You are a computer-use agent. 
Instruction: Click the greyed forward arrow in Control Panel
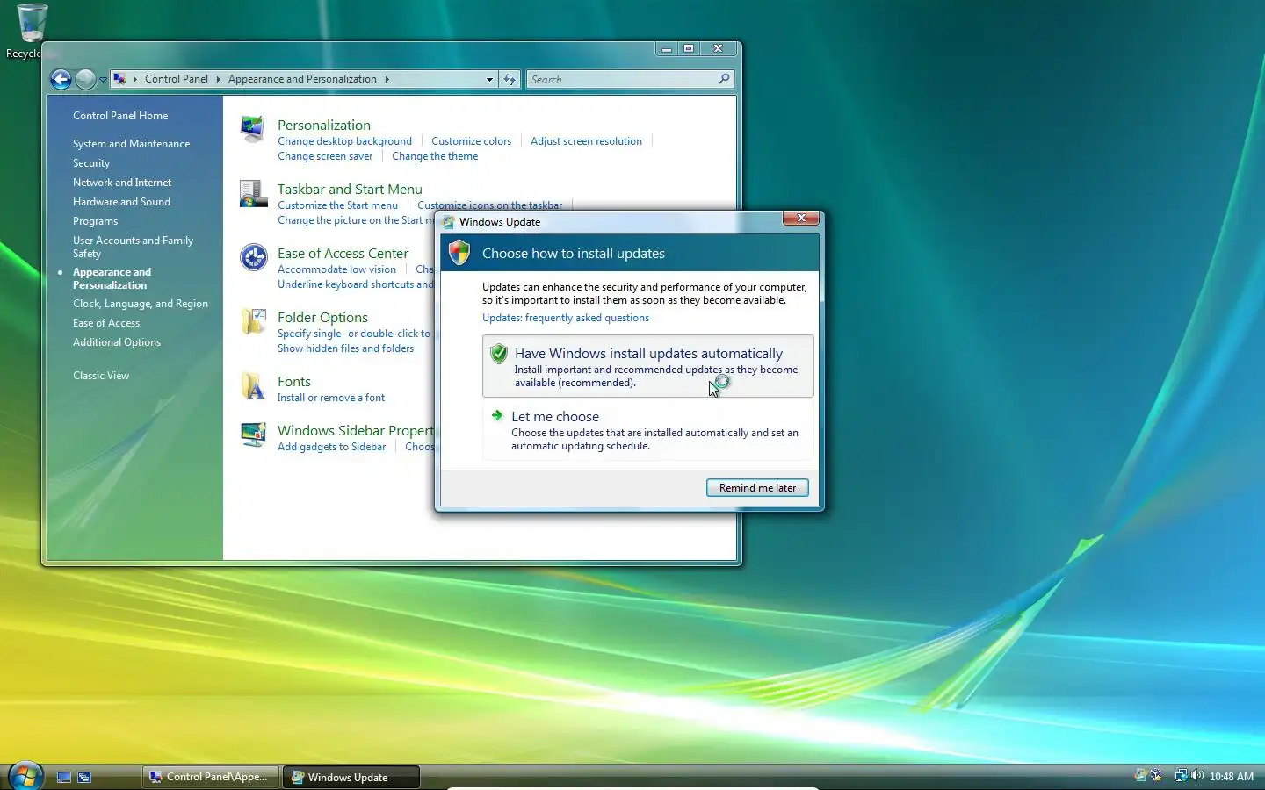point(85,80)
